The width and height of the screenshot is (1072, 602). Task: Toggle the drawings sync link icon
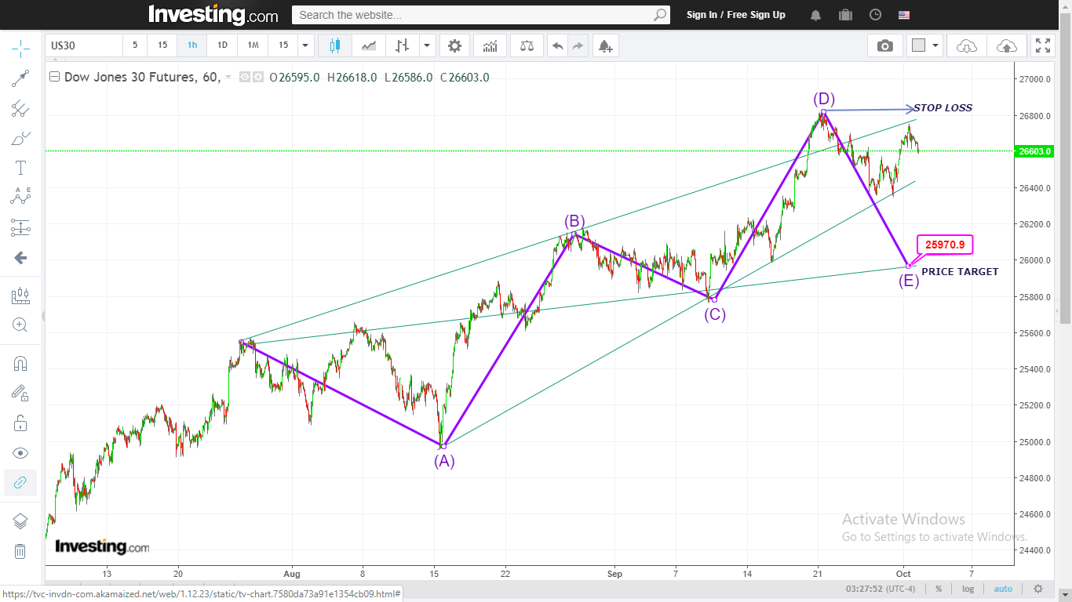coord(20,483)
